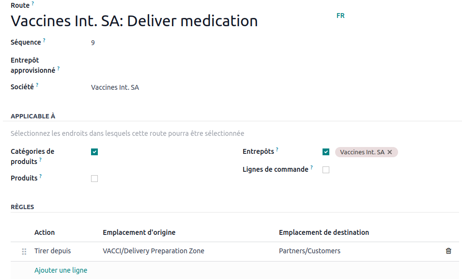Screen dimensions: 462x279
Task: Show help for Lignes de commande
Action: click(311, 167)
